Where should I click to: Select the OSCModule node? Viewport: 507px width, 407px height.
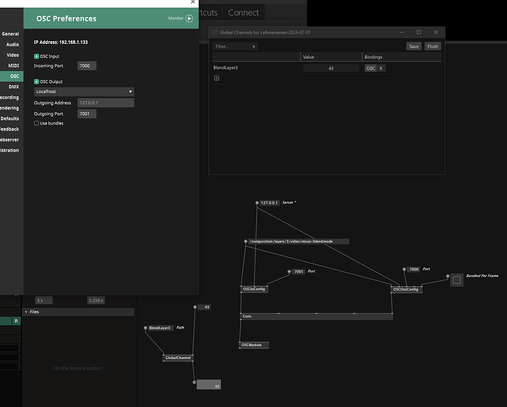[254, 345]
